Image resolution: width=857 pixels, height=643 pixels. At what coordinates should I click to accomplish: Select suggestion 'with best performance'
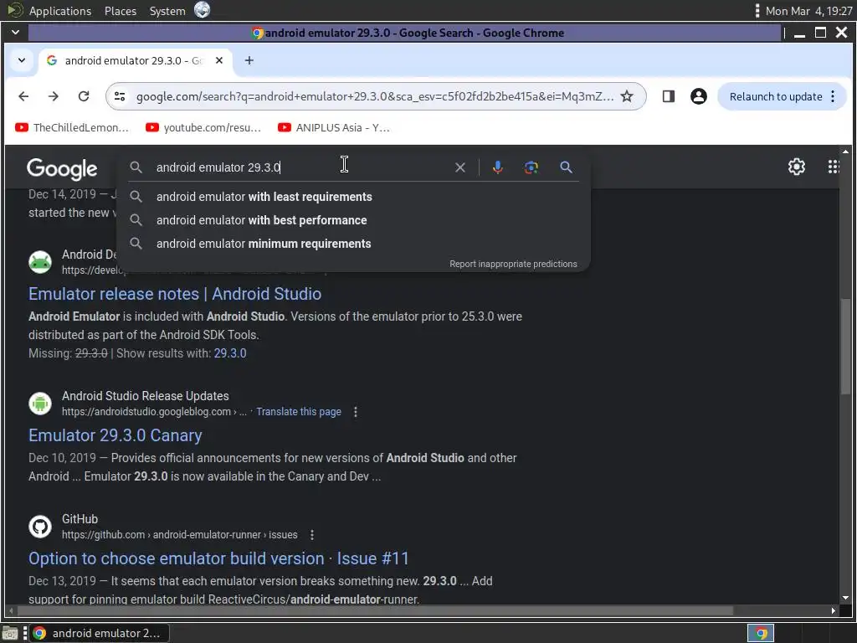(x=353, y=220)
